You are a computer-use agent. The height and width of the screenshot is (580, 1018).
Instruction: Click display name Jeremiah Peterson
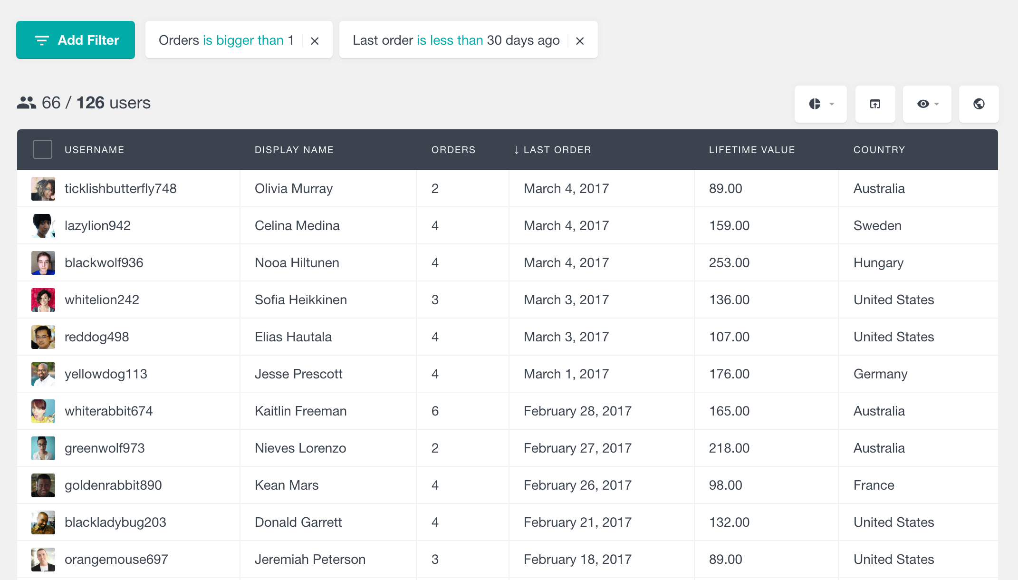coord(310,560)
